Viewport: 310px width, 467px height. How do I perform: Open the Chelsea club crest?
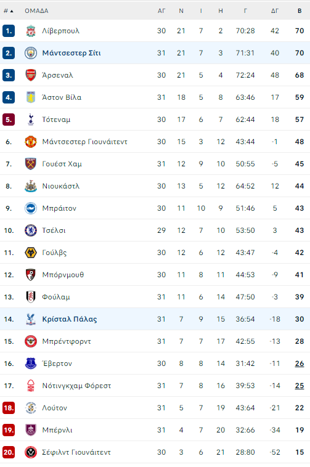point(31,230)
